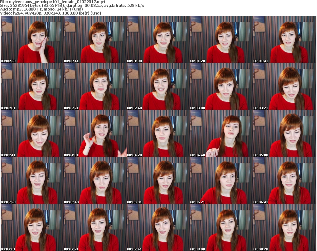Select the thumbnail timestamped 00:02:21
This screenshot has height=251, width=317.
point(95,86)
